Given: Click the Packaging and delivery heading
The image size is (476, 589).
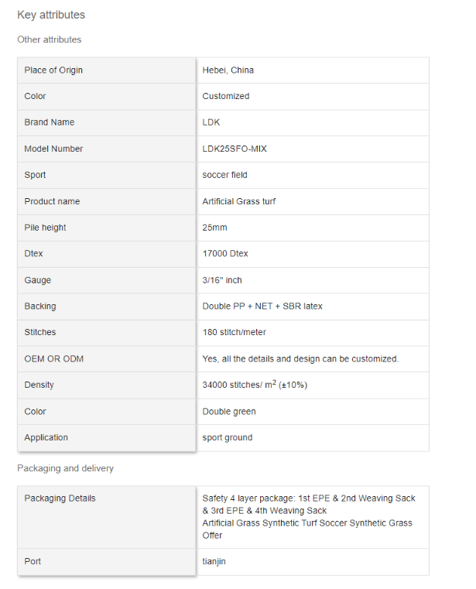Looking at the screenshot, I should 65,468.
